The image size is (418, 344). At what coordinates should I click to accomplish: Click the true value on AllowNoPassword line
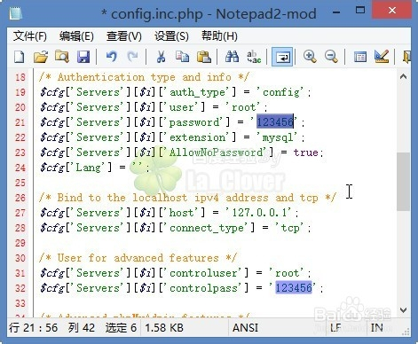(x=305, y=152)
